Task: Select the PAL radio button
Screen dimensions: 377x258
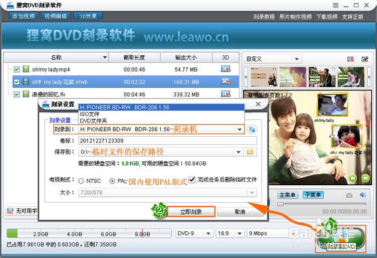Action: coord(112,181)
